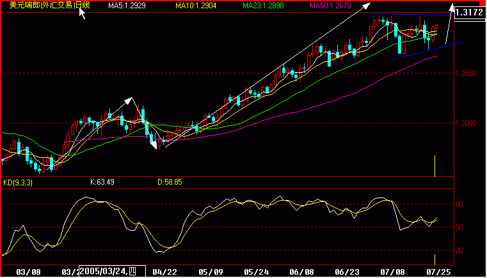Click the 1.2500 price axis label
487x278 pixels.
(467, 73)
